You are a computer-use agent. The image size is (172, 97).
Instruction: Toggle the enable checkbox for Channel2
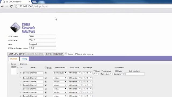click(x=46, y=82)
